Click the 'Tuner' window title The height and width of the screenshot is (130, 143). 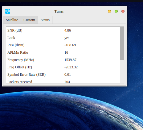pyautogui.click(x=59, y=11)
